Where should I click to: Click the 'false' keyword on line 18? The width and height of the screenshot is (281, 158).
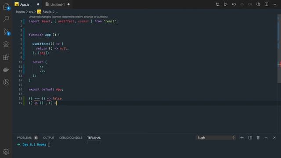pyautogui.click(x=57, y=98)
